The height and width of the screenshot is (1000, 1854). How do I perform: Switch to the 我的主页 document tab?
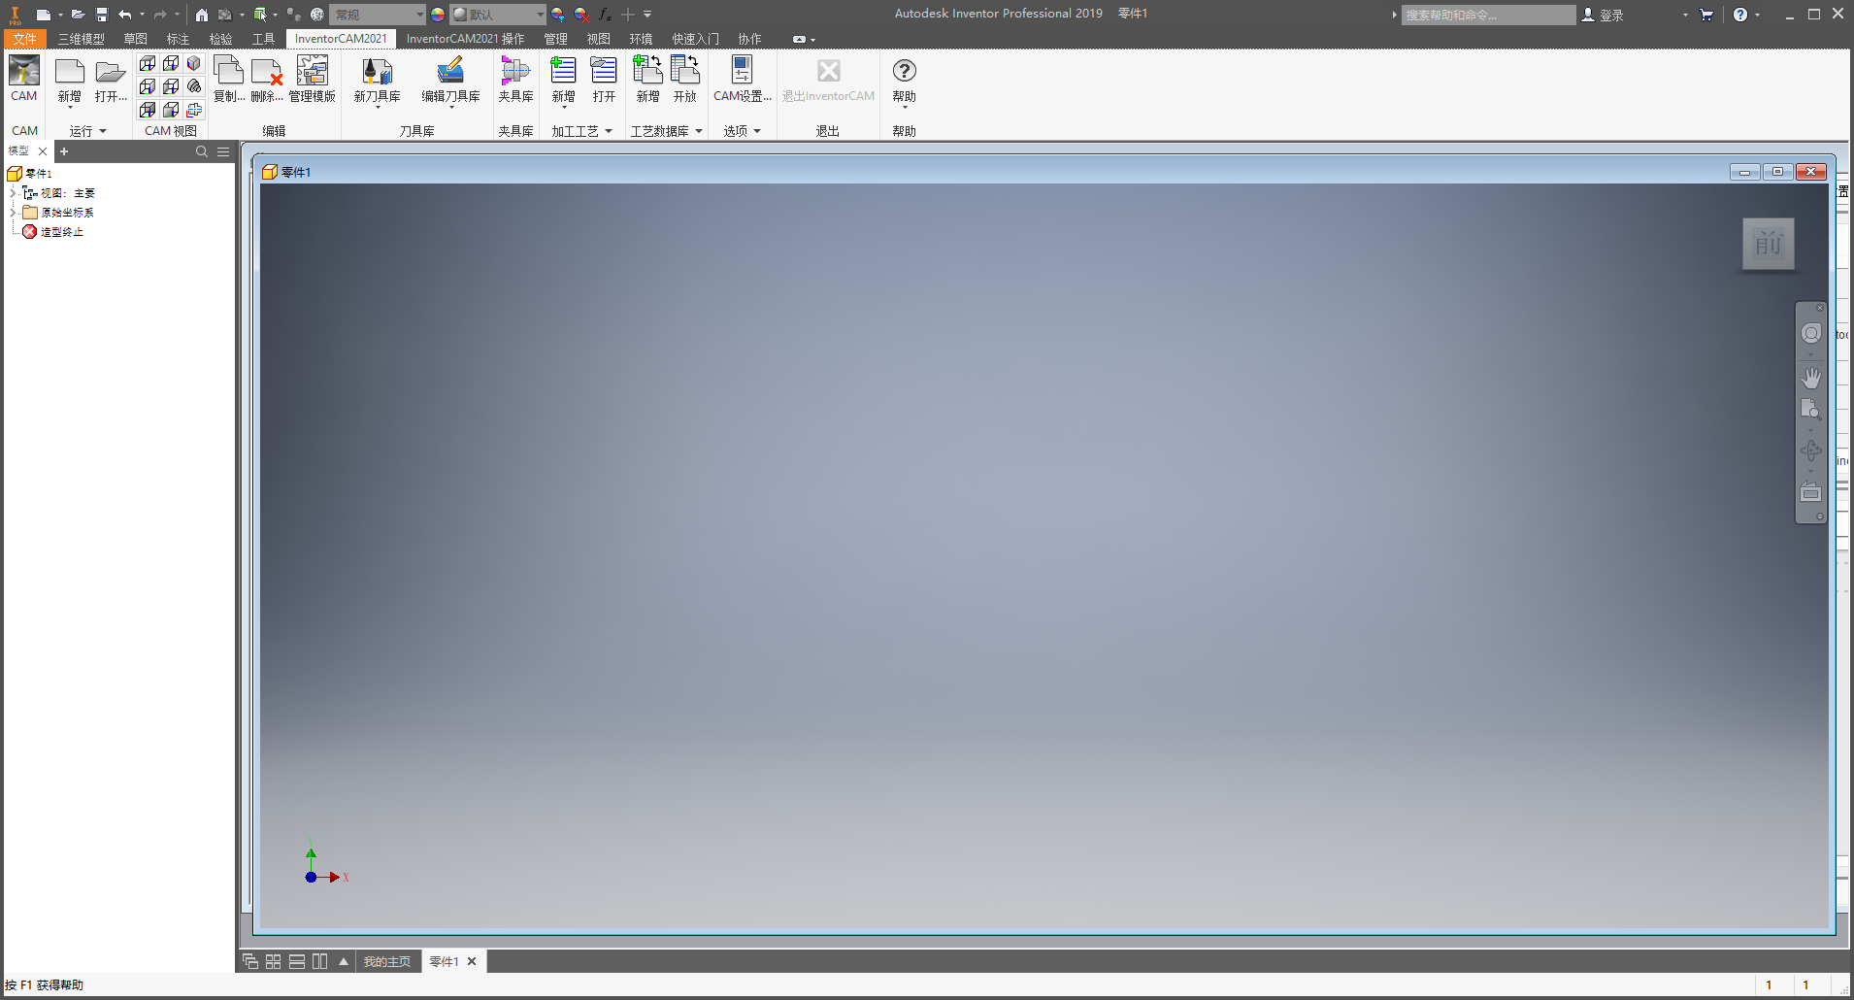pyautogui.click(x=387, y=961)
